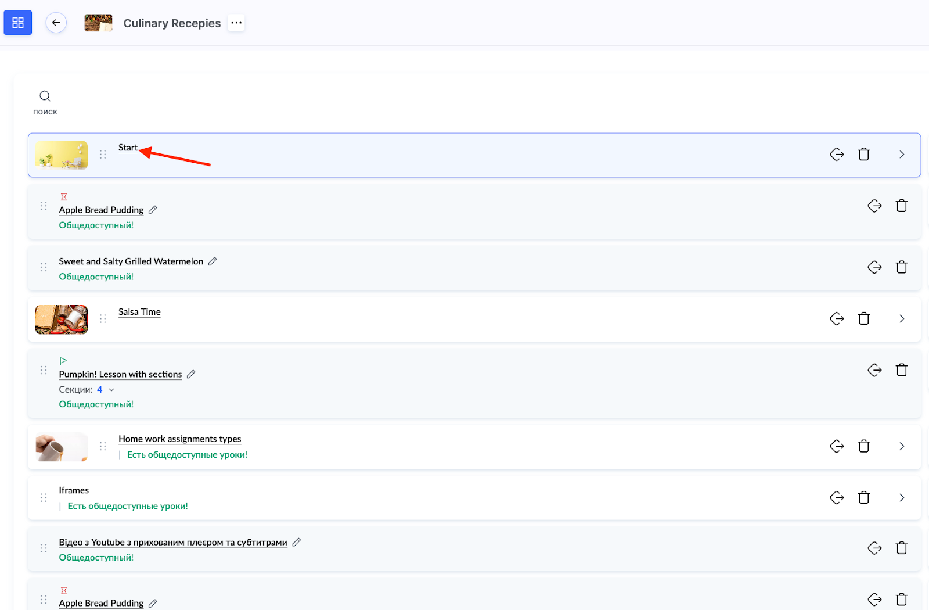Image resolution: width=929 pixels, height=610 pixels.
Task: Delete Sweet and Salty Grilled Watermelon lesson
Action: click(x=902, y=267)
